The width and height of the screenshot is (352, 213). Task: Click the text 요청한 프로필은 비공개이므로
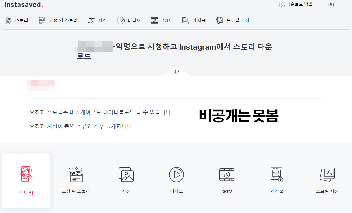(66, 112)
